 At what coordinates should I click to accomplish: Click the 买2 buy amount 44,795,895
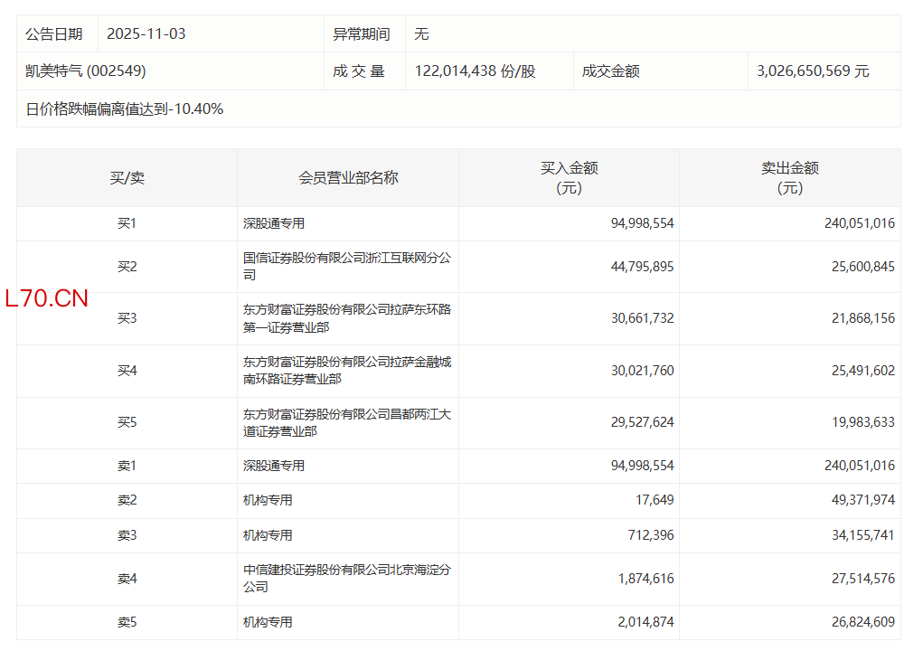click(642, 267)
